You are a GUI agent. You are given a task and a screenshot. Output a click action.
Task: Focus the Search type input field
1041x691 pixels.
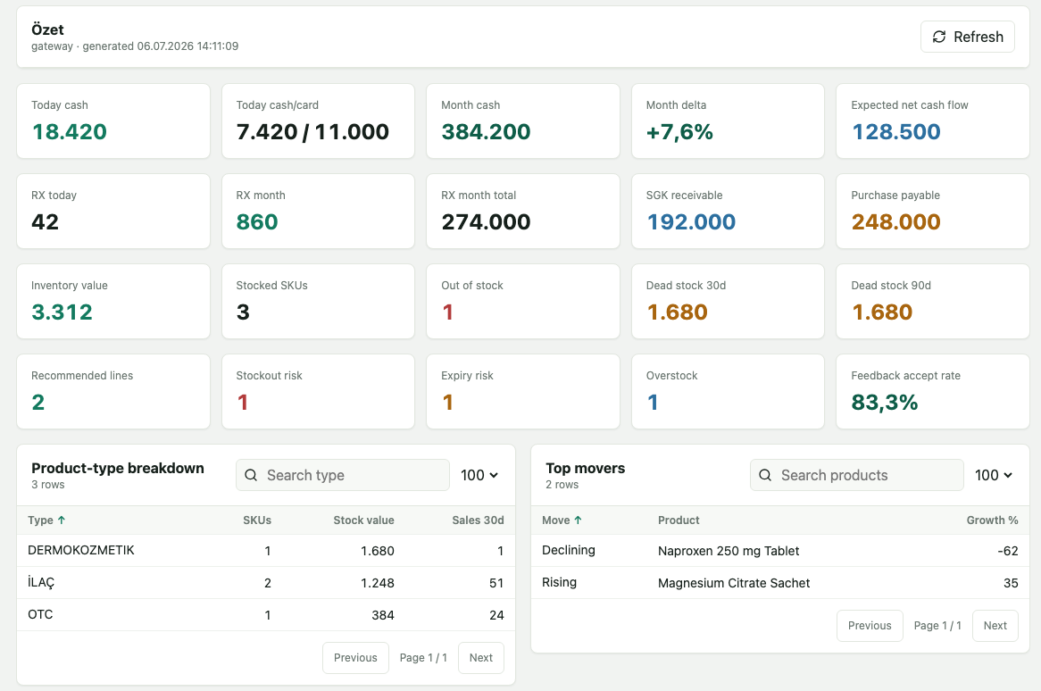pos(343,475)
